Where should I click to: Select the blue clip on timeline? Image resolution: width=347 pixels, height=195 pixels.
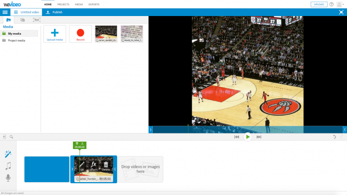coord(47,169)
